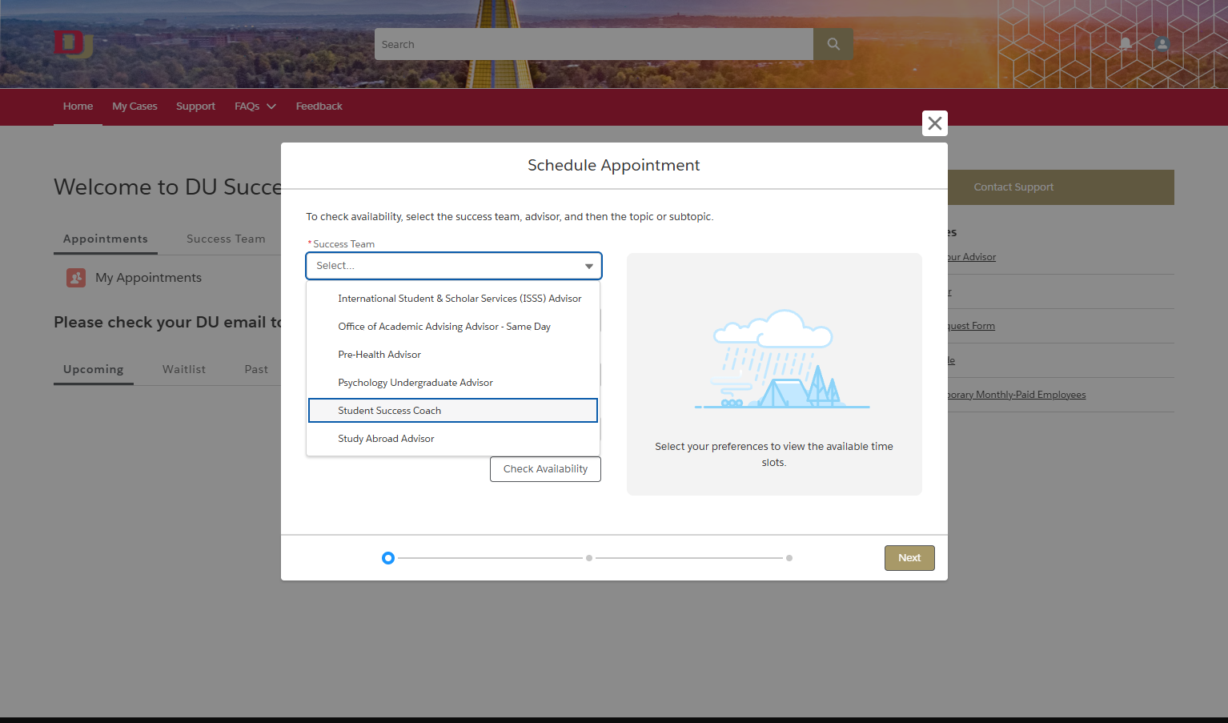Screen dimensions: 1228x723
Task: Click the third progress step dot
Action: (789, 558)
